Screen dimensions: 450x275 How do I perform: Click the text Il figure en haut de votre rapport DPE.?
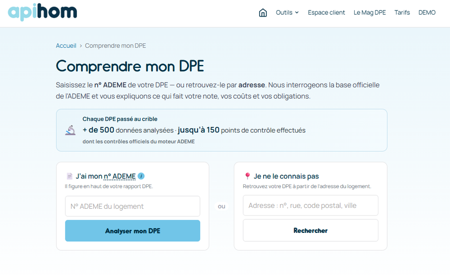(x=109, y=186)
